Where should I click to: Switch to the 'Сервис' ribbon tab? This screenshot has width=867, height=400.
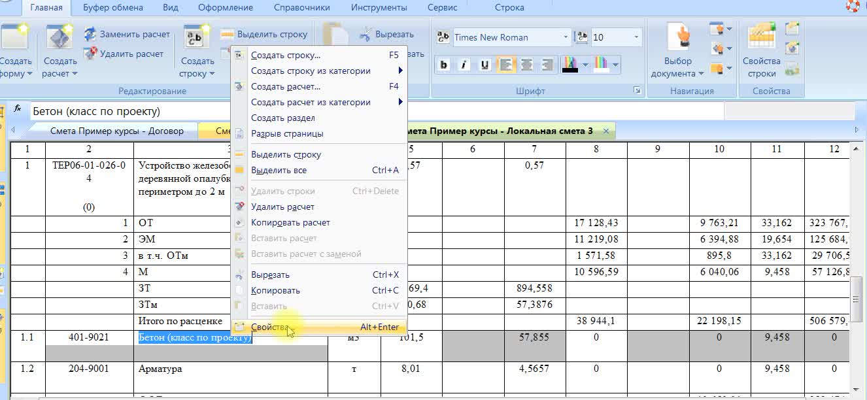(443, 8)
